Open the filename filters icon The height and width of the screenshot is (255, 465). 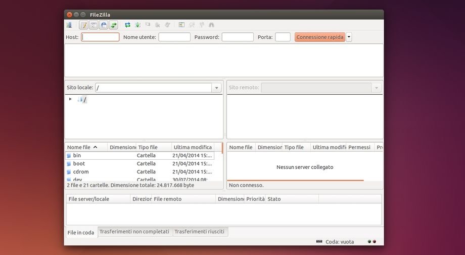coord(181,25)
